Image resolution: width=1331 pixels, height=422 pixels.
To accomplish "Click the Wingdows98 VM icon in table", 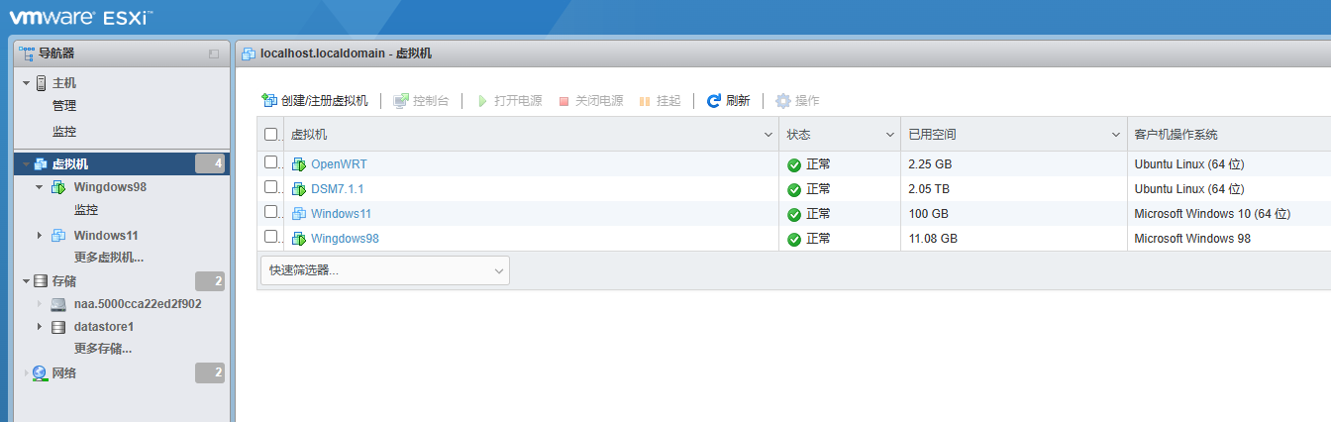I will click(299, 239).
